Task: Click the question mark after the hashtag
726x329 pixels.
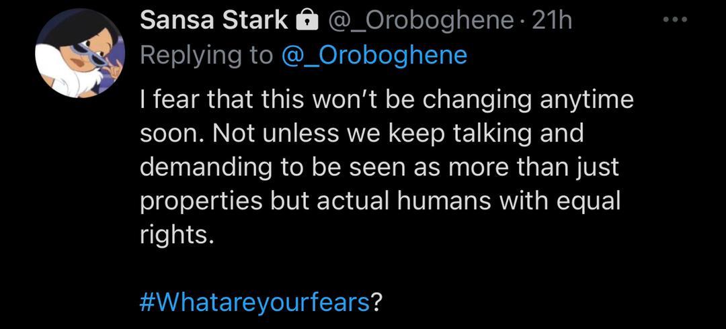Action: click(x=377, y=301)
